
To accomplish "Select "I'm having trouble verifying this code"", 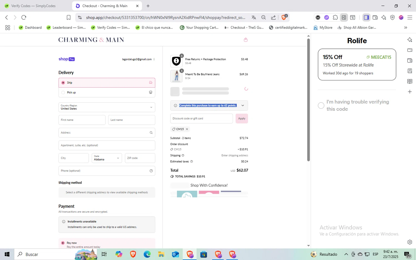I will coord(321,105).
